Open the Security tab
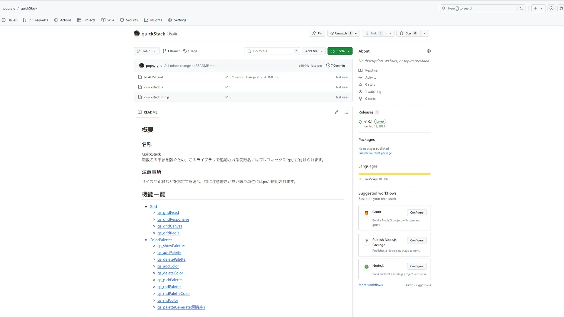 pos(129,20)
